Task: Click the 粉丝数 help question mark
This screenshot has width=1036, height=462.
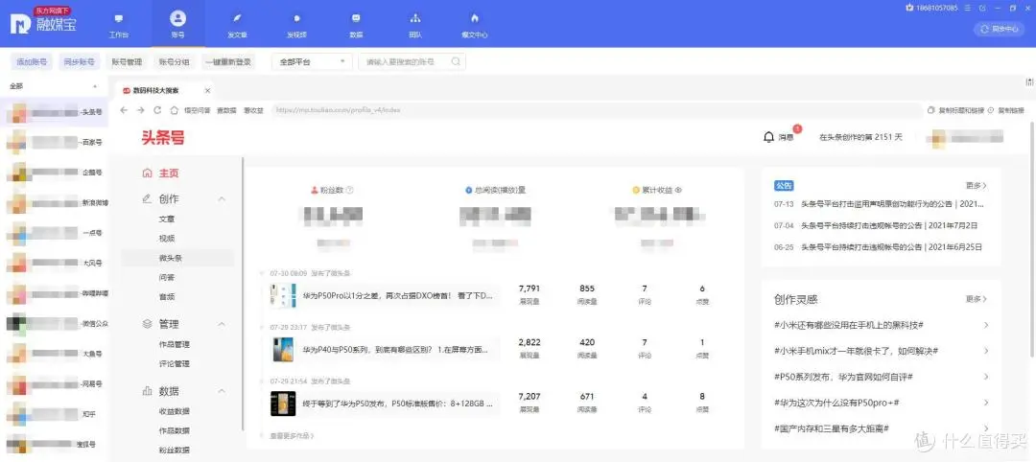Action: 349,190
